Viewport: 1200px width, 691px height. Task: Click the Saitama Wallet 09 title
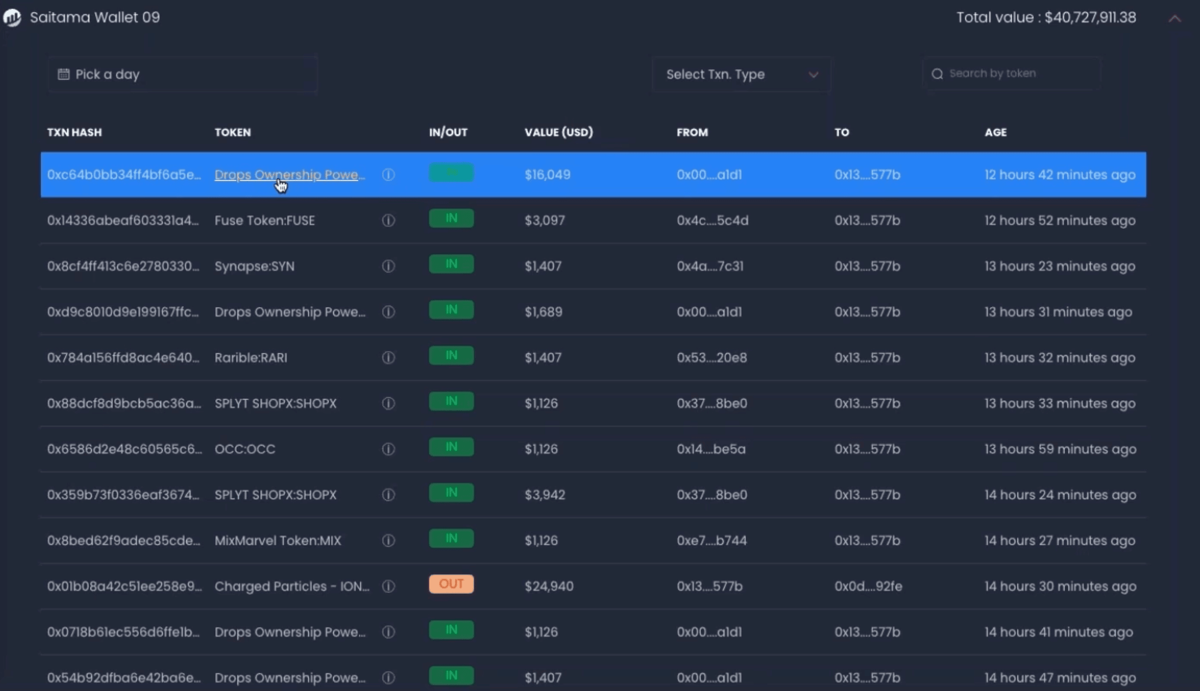click(95, 17)
